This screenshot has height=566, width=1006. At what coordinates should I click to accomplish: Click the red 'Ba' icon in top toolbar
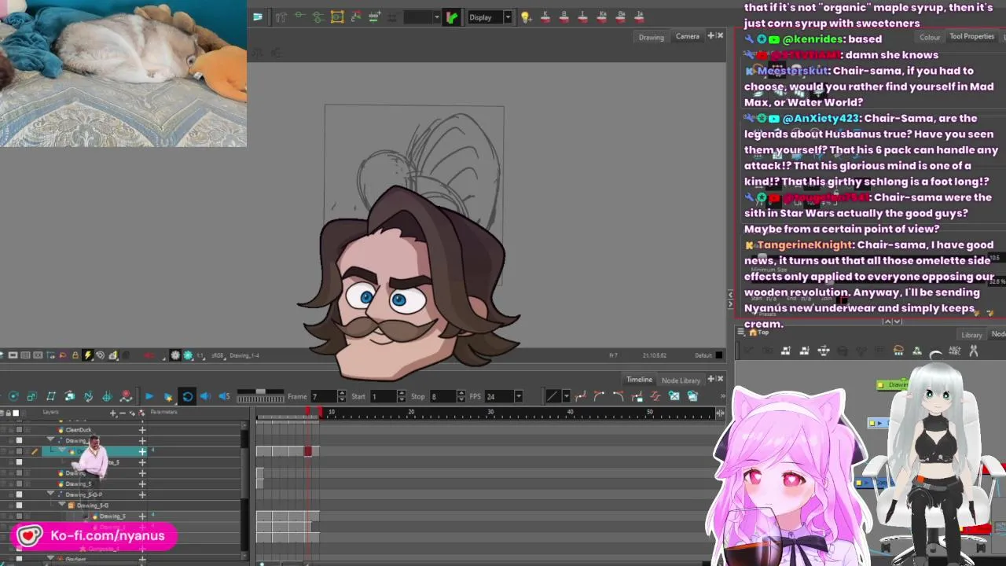[x=621, y=17]
